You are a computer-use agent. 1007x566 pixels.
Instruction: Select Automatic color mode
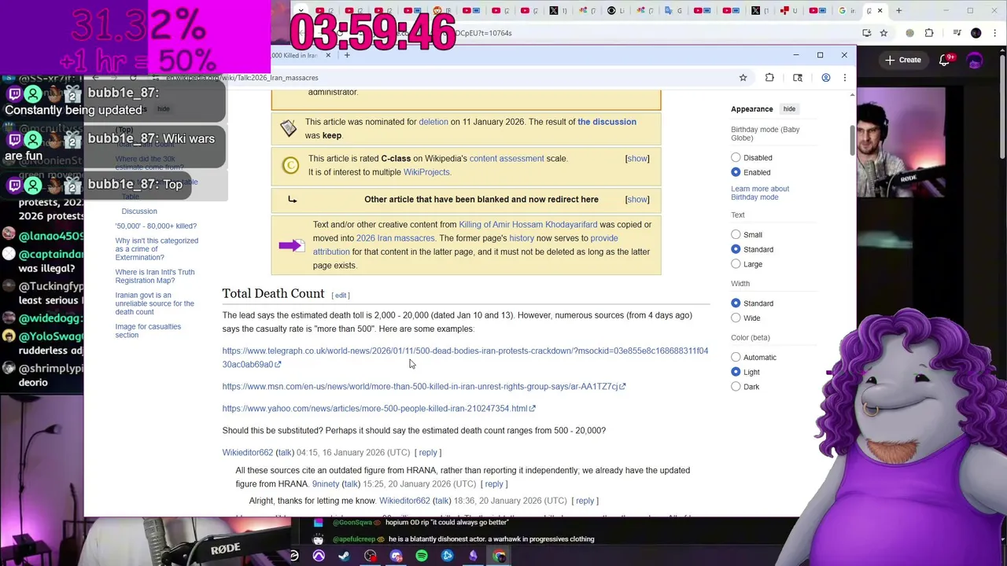[736, 358]
